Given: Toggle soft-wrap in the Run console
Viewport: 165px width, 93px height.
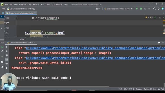Looking at the screenshot, I should coord(7,56).
